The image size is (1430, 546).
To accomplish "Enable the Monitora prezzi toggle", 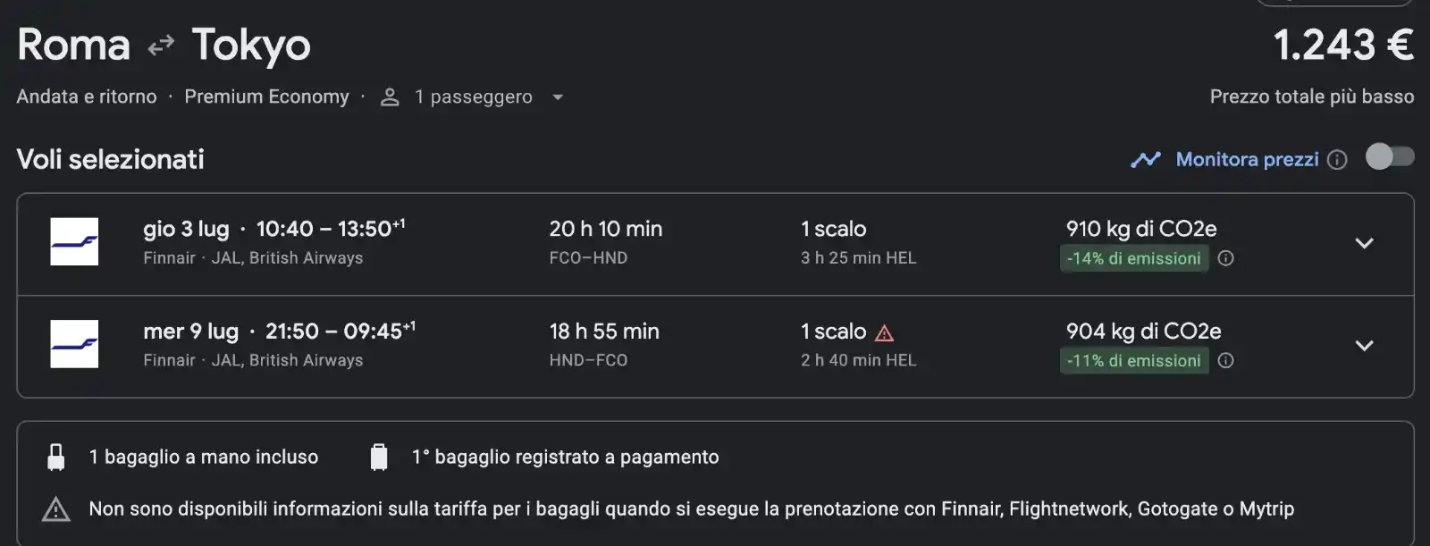I will [1390, 157].
